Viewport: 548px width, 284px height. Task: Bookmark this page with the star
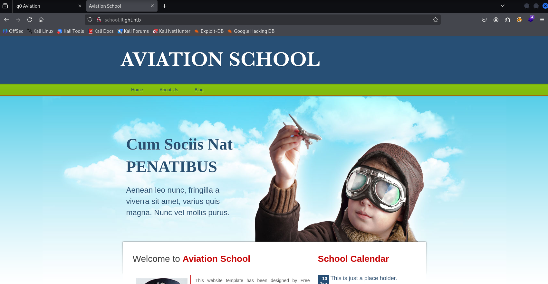[436, 20]
